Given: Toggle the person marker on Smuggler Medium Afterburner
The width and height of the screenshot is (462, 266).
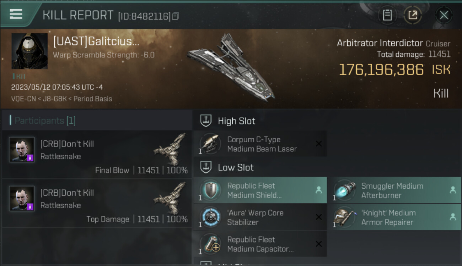Looking at the screenshot, I should (453, 190).
